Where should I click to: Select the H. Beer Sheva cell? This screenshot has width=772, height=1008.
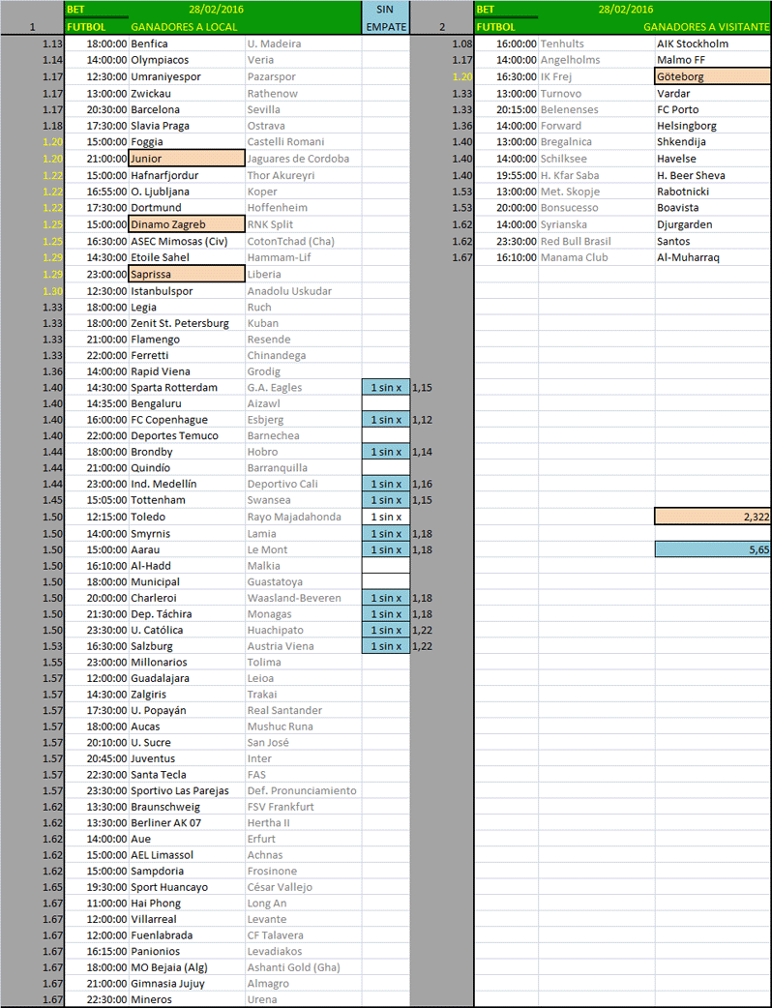pyautogui.click(x=713, y=175)
